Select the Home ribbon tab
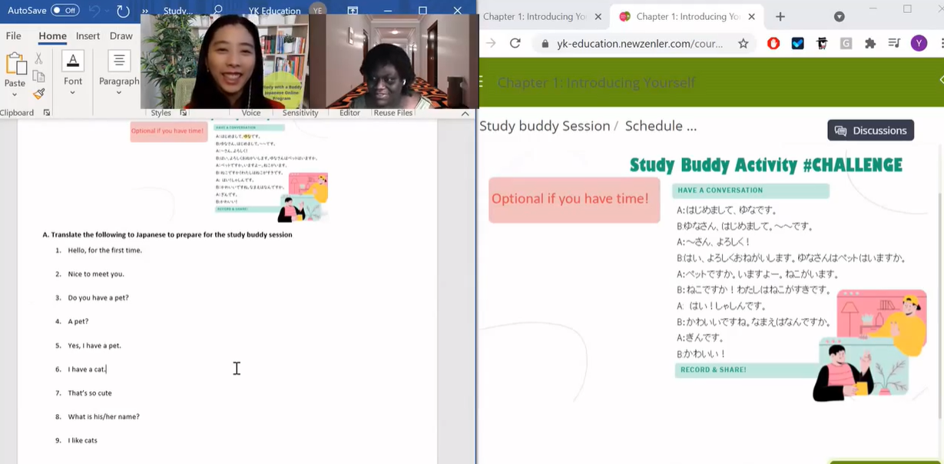 [x=52, y=35]
